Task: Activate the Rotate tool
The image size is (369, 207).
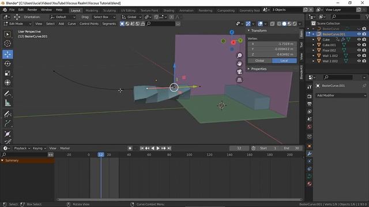Action: click(x=7, y=64)
